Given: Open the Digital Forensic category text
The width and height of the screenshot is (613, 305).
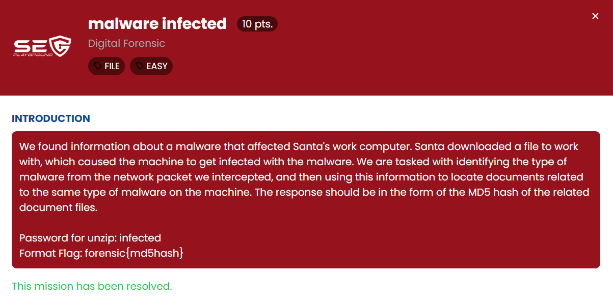Looking at the screenshot, I should tap(126, 43).
